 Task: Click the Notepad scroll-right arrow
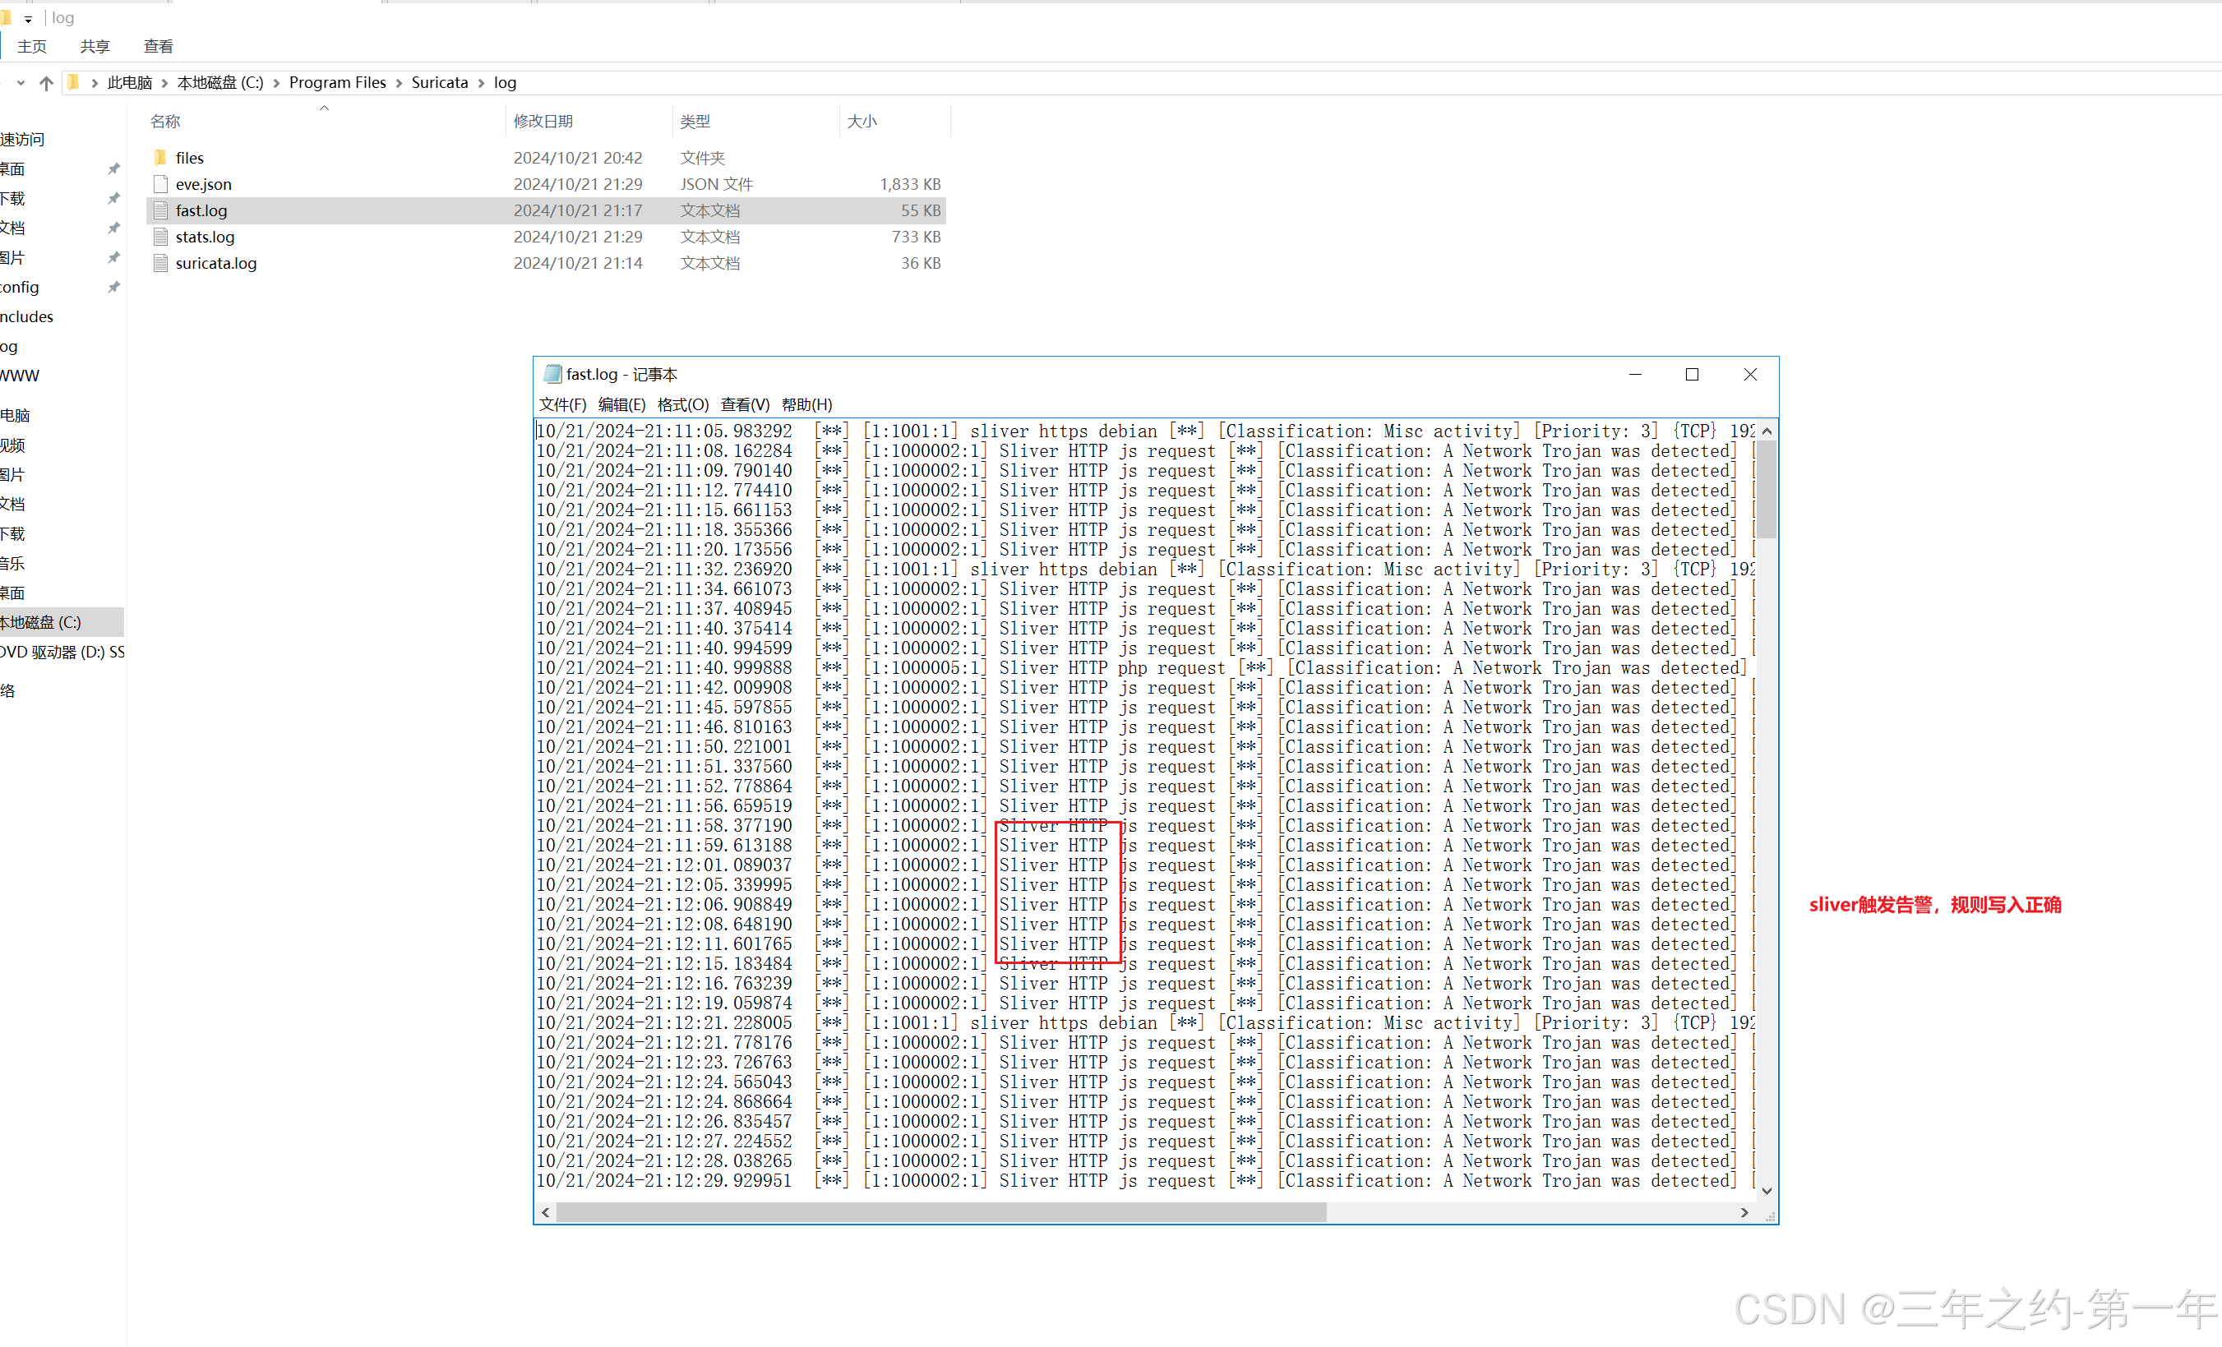[x=1744, y=1213]
